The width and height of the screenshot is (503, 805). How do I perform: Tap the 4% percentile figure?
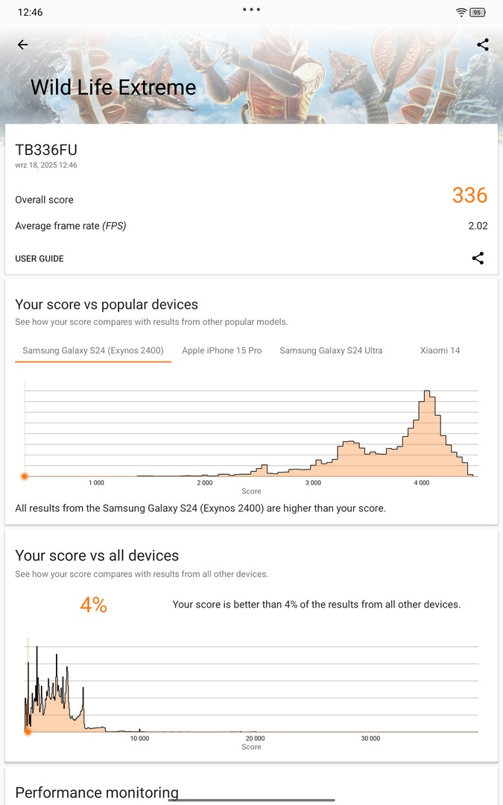coord(94,605)
